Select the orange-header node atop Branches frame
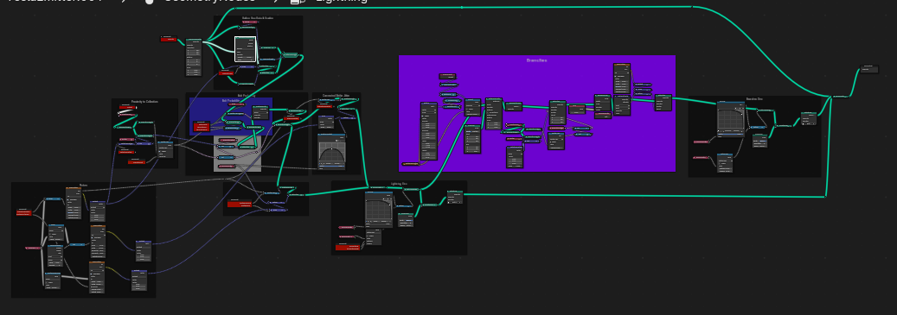 (x=622, y=79)
